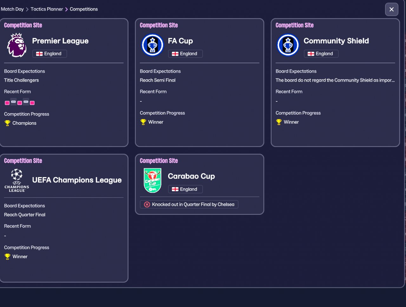
Task: Close the Competitions panel
Action: point(391,10)
